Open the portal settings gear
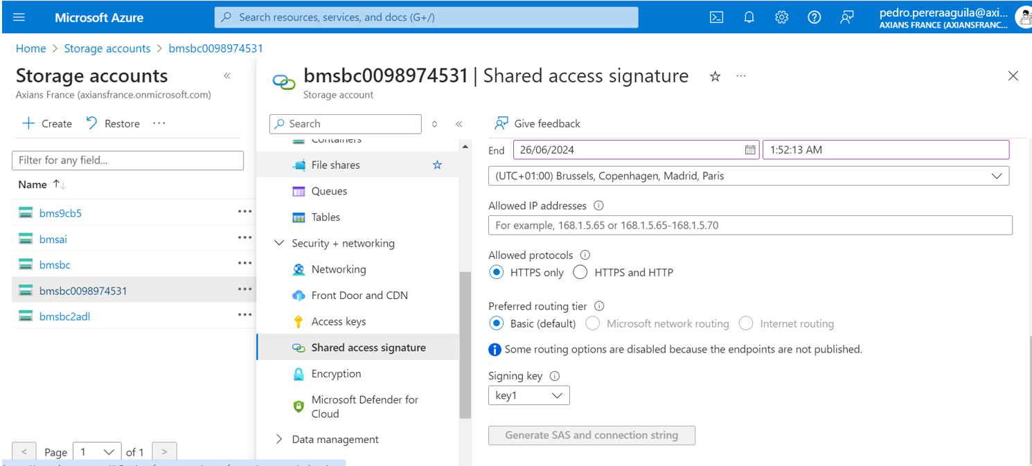Viewport: 1032px width, 466px height. tap(781, 17)
